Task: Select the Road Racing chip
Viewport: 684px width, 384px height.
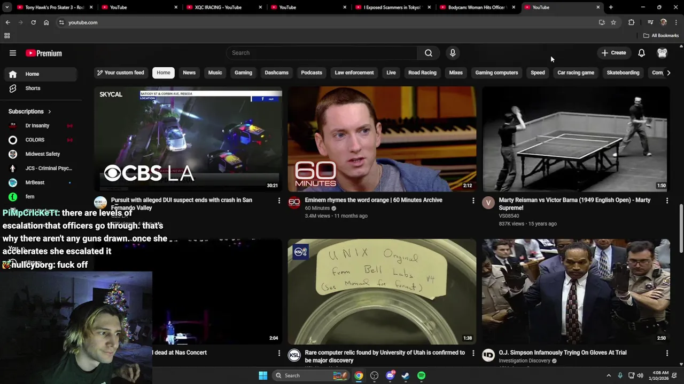Action: click(422, 73)
